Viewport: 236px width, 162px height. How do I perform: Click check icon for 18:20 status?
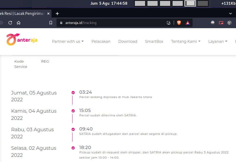point(73,148)
